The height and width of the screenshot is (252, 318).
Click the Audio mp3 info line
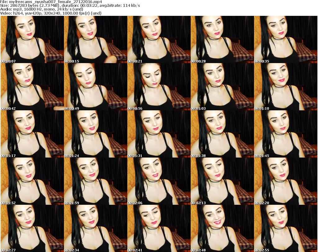pos(42,9)
